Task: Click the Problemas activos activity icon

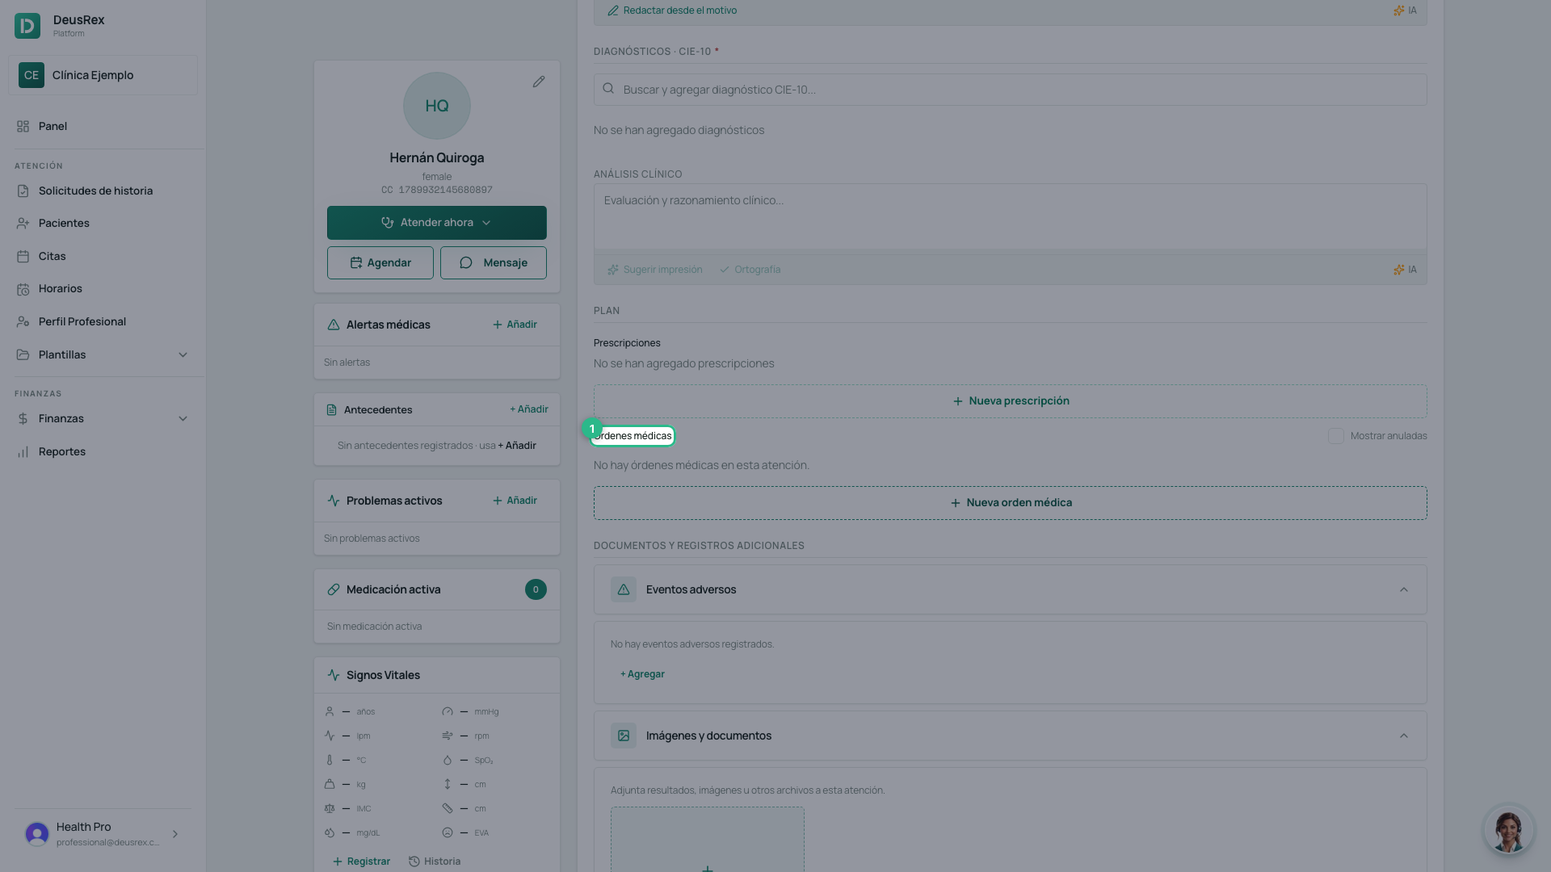Action: [x=334, y=501]
